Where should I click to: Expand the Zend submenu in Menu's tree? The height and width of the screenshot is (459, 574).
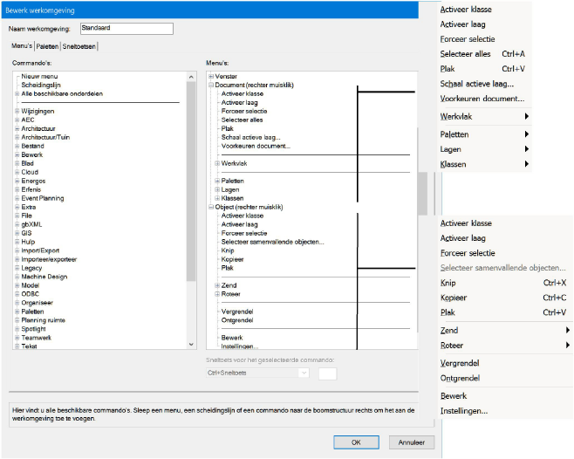tap(217, 285)
